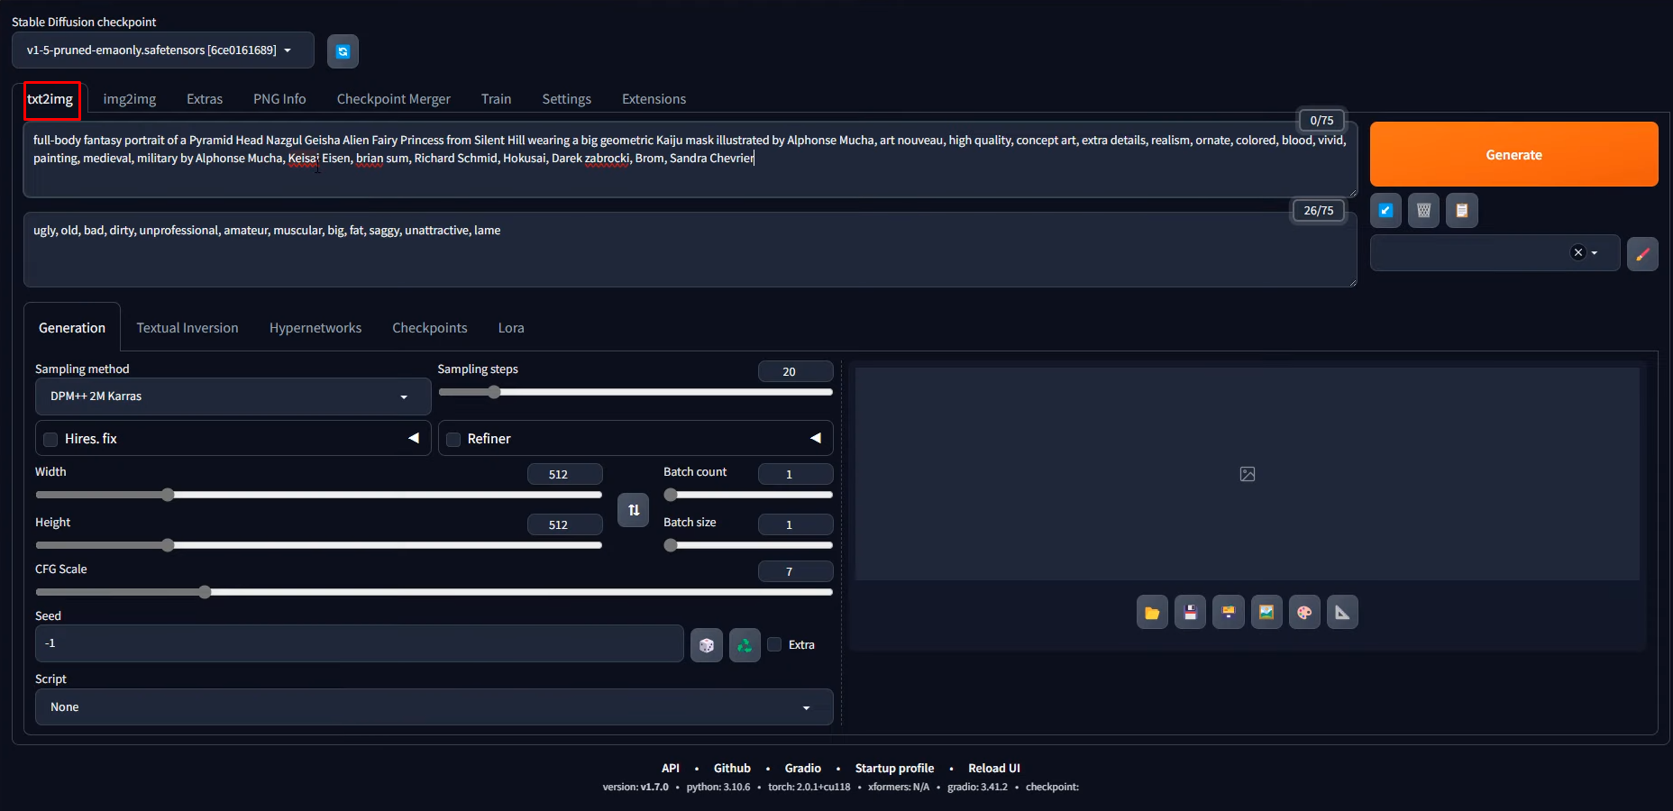1673x811 pixels.
Task: Open the Startup profile link
Action: click(x=894, y=769)
